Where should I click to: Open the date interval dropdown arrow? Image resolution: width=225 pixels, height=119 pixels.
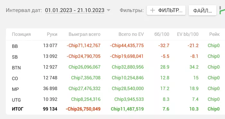pyautogui.click(x=109, y=10)
